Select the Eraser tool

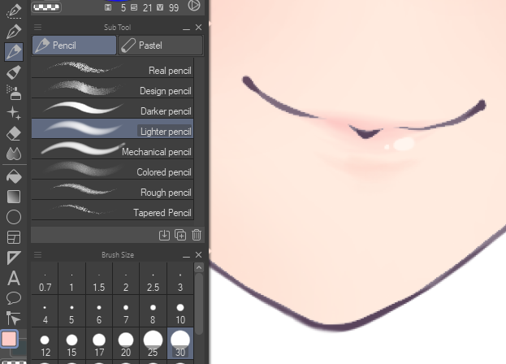14,133
